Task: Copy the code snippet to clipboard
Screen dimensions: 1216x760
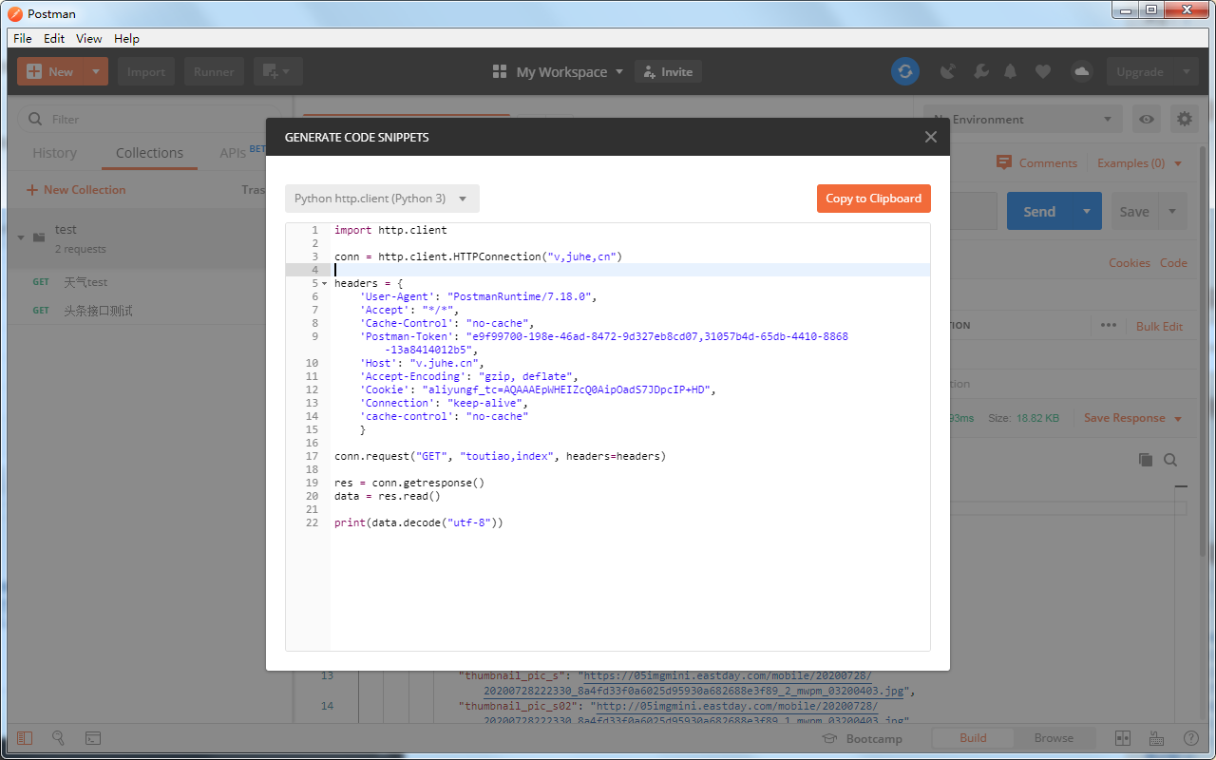Action: pos(873,199)
